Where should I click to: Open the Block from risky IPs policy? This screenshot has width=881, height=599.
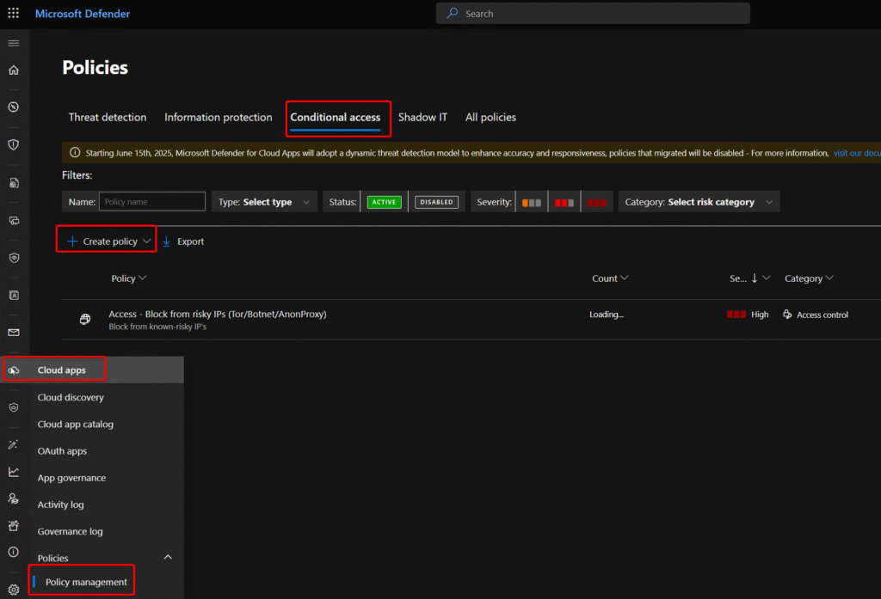coord(217,315)
